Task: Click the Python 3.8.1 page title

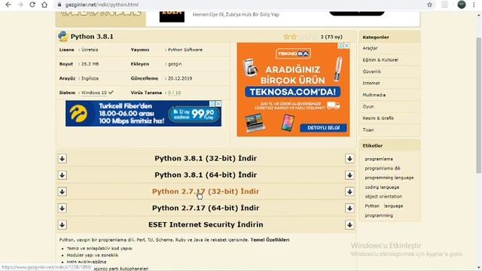Action: (x=92, y=37)
